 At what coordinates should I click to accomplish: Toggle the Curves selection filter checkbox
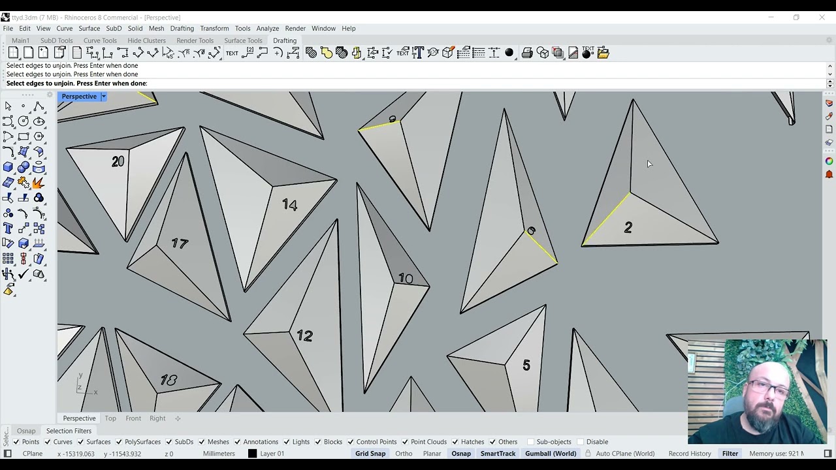[x=48, y=442]
